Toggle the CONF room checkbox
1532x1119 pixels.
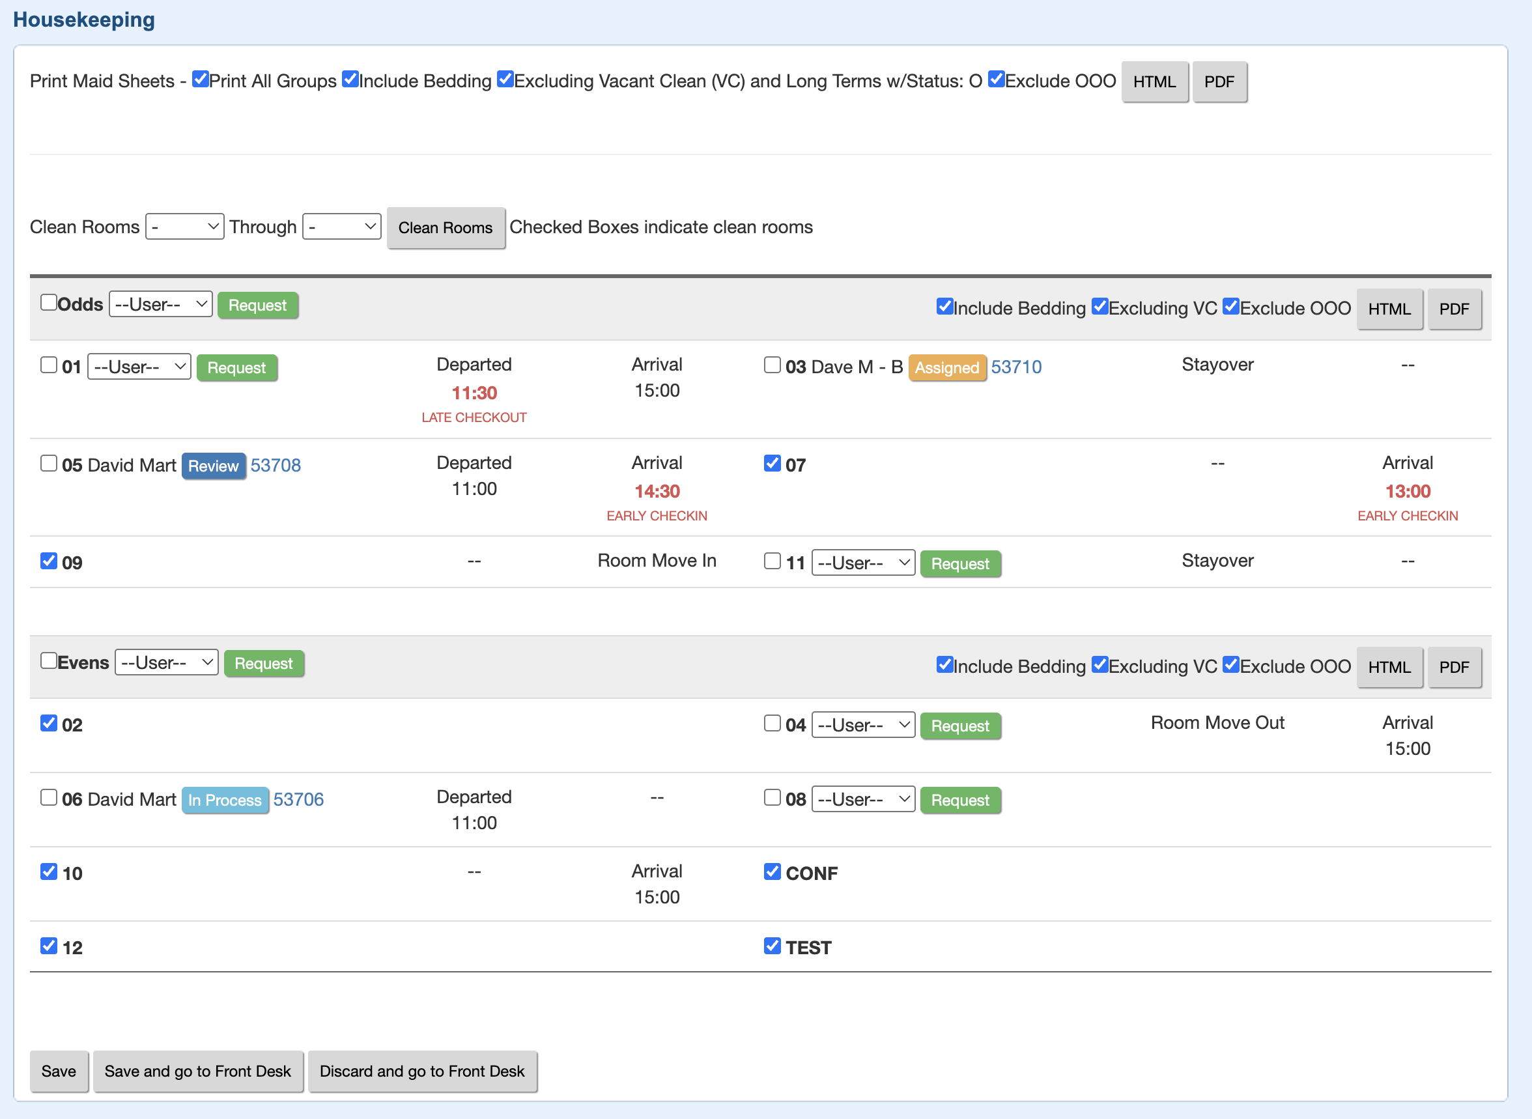point(772,871)
